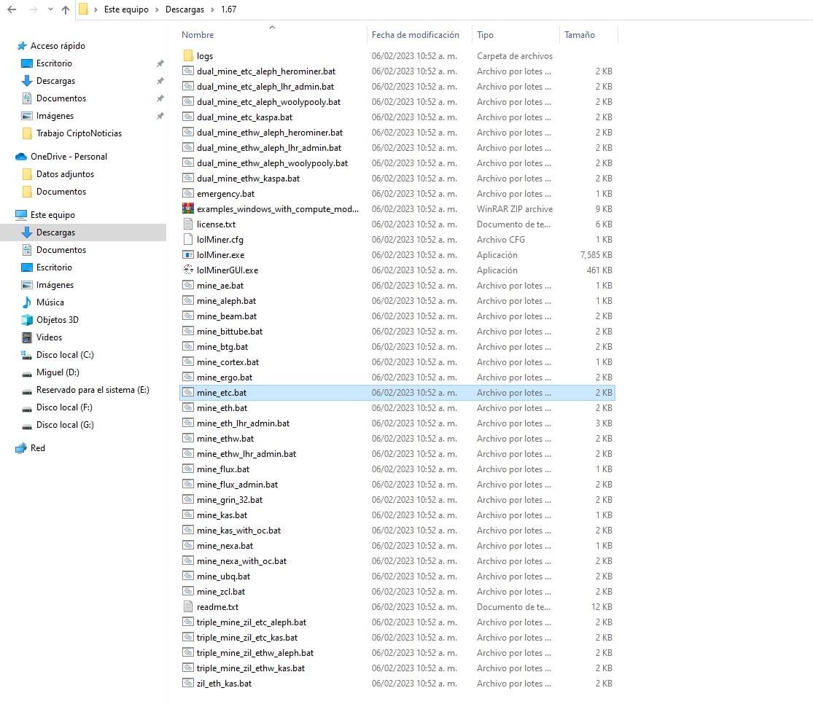This screenshot has height=704, width=813.
Task: Click lolMinerGUI.exe application icon
Action: (x=188, y=270)
